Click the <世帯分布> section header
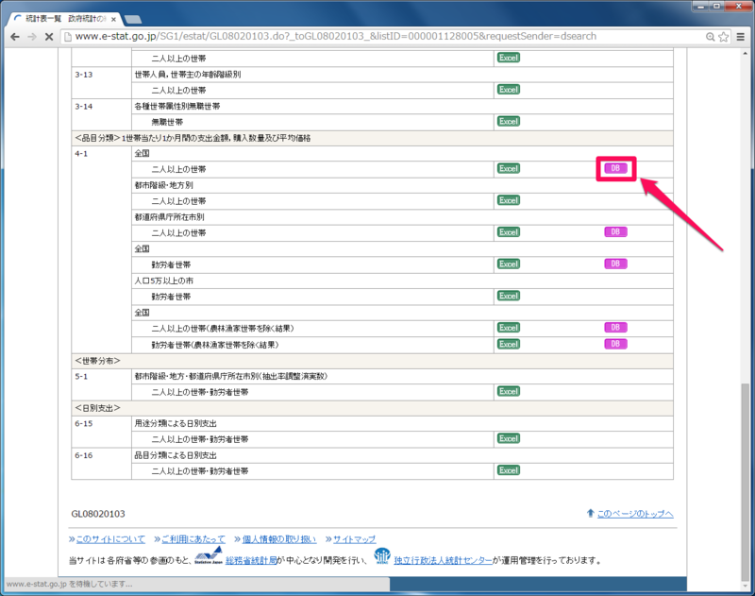This screenshot has height=596, width=755. [x=372, y=361]
